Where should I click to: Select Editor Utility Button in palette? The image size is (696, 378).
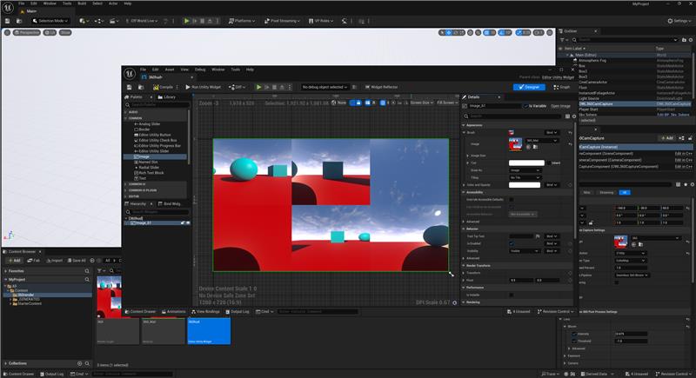click(155, 135)
